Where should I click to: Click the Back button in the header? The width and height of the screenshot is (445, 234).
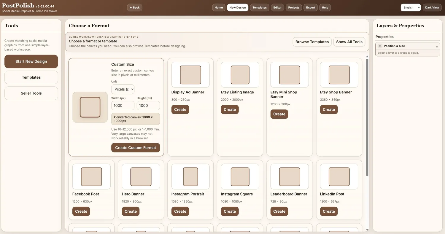pyautogui.click(x=135, y=7)
